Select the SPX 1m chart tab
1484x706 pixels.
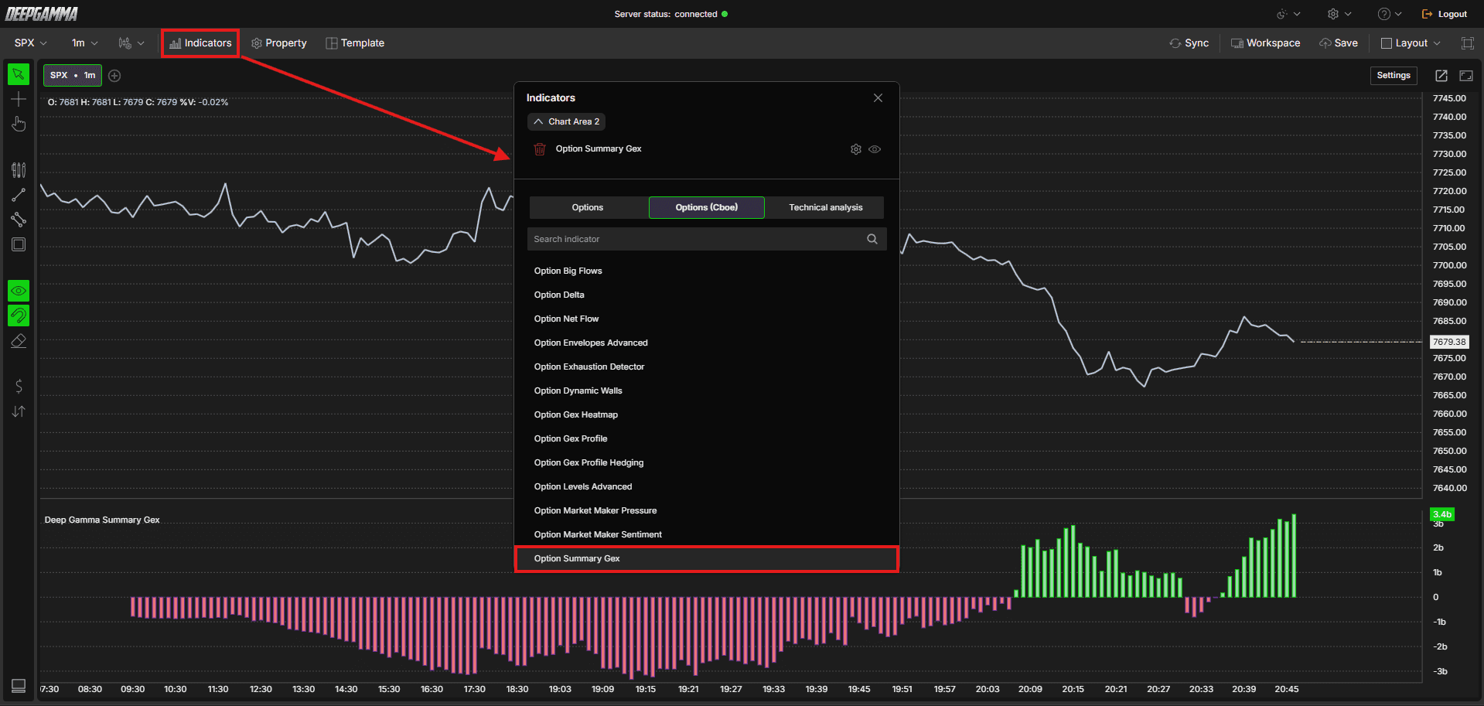click(x=73, y=76)
